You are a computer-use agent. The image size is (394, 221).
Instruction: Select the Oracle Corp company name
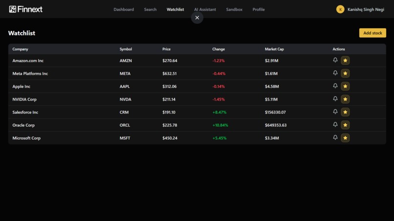(23, 125)
